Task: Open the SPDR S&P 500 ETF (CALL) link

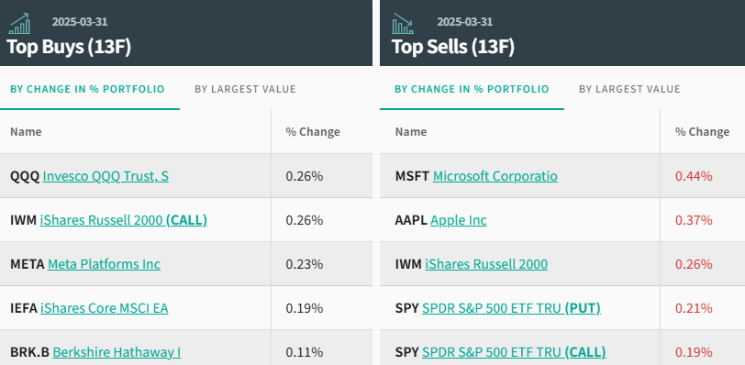Action: click(x=514, y=352)
